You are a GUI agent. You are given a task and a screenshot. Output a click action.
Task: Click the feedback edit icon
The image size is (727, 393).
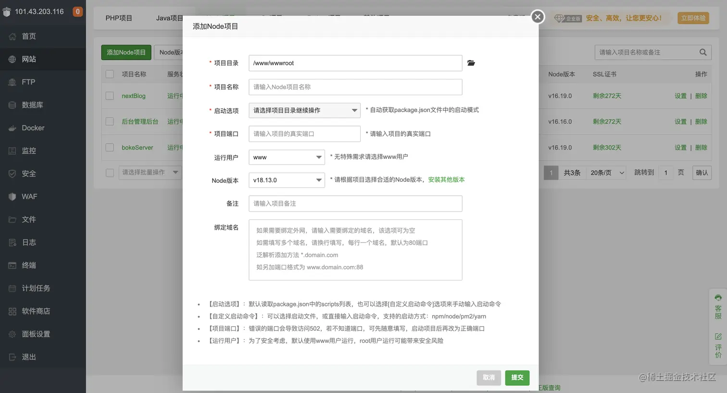click(718, 336)
